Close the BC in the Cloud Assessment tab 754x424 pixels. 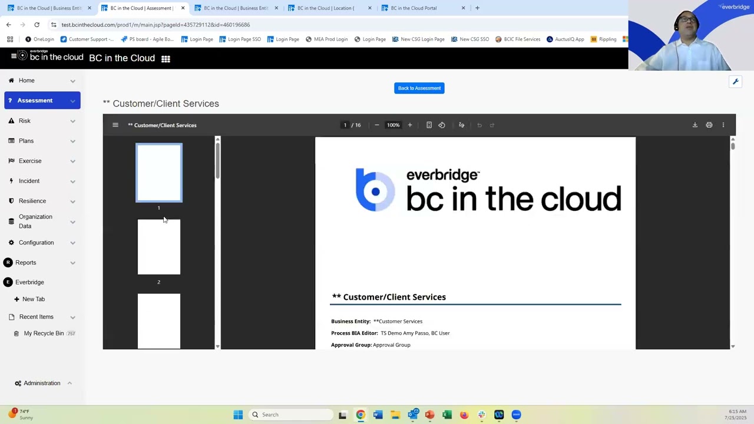183,8
